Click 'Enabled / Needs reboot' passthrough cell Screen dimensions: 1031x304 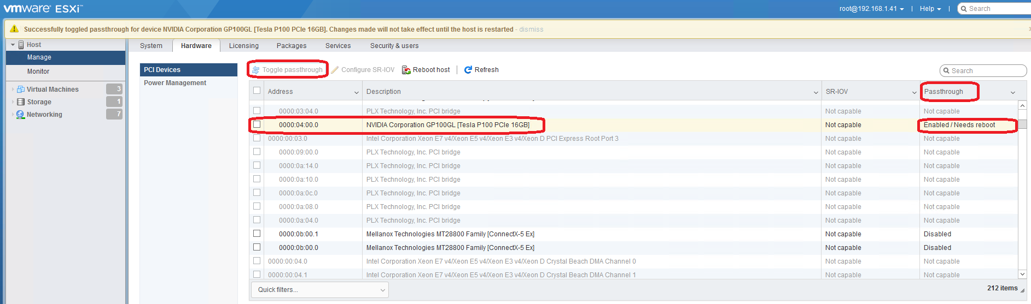pyautogui.click(x=959, y=125)
